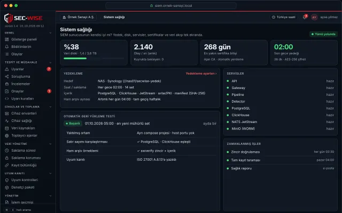Open the Soruşturma share-nodes icon
Image resolution: width=342 pixels, height=213 pixels.
point(7,77)
